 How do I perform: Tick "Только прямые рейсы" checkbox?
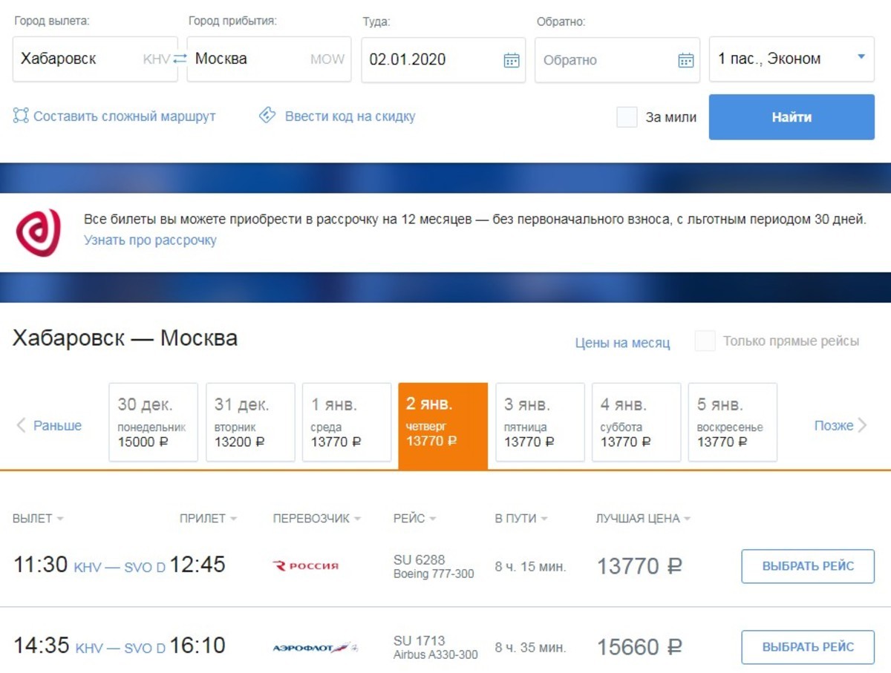[x=705, y=341]
